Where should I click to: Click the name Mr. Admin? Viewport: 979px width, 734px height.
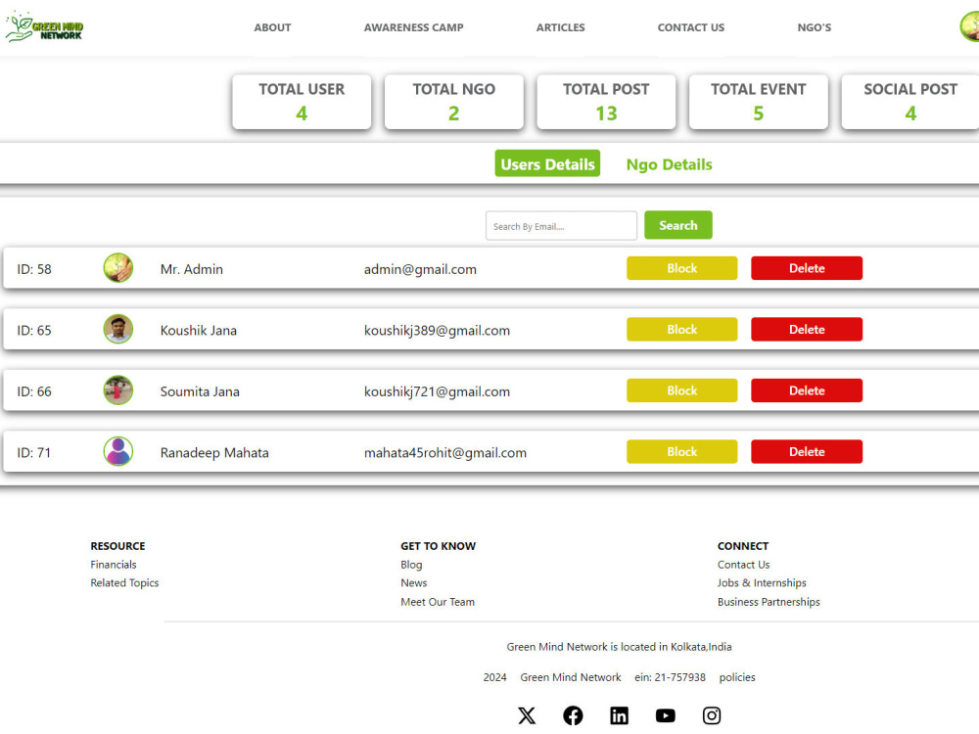point(192,269)
